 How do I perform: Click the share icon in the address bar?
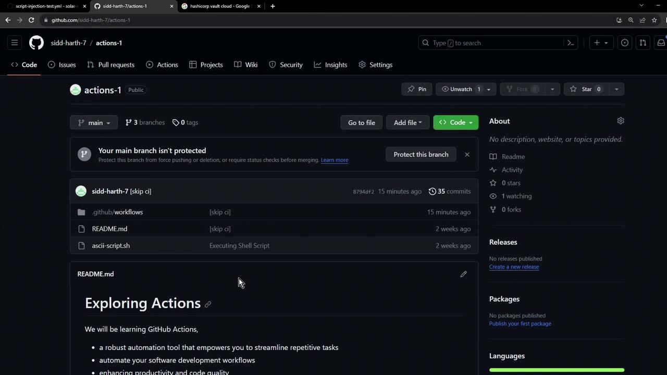click(643, 20)
